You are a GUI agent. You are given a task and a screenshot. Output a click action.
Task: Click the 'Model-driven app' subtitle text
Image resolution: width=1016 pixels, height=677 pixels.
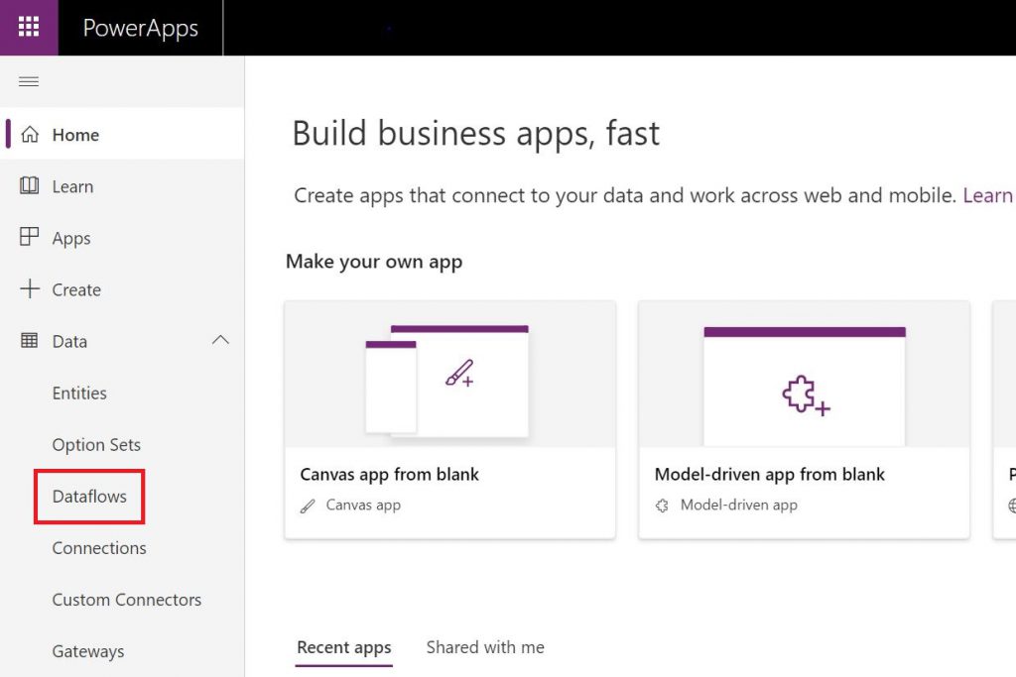tap(738, 505)
